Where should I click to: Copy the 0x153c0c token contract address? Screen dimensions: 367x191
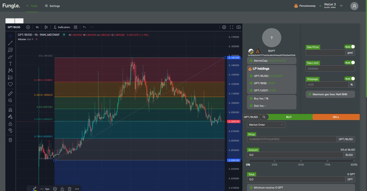tap(272, 55)
